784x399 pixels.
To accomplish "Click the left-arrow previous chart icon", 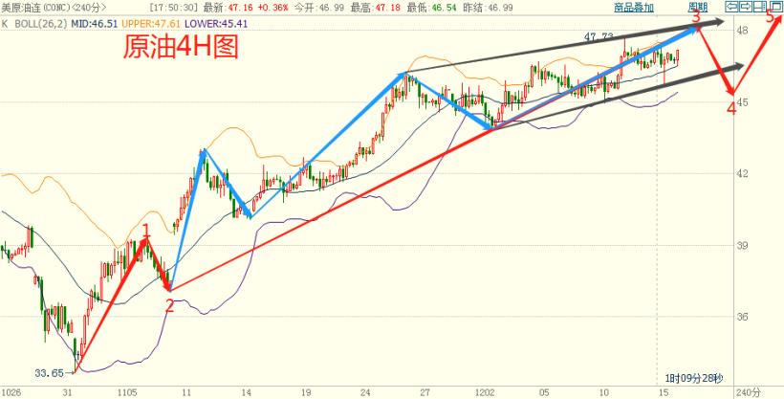I will tap(731, 7).
